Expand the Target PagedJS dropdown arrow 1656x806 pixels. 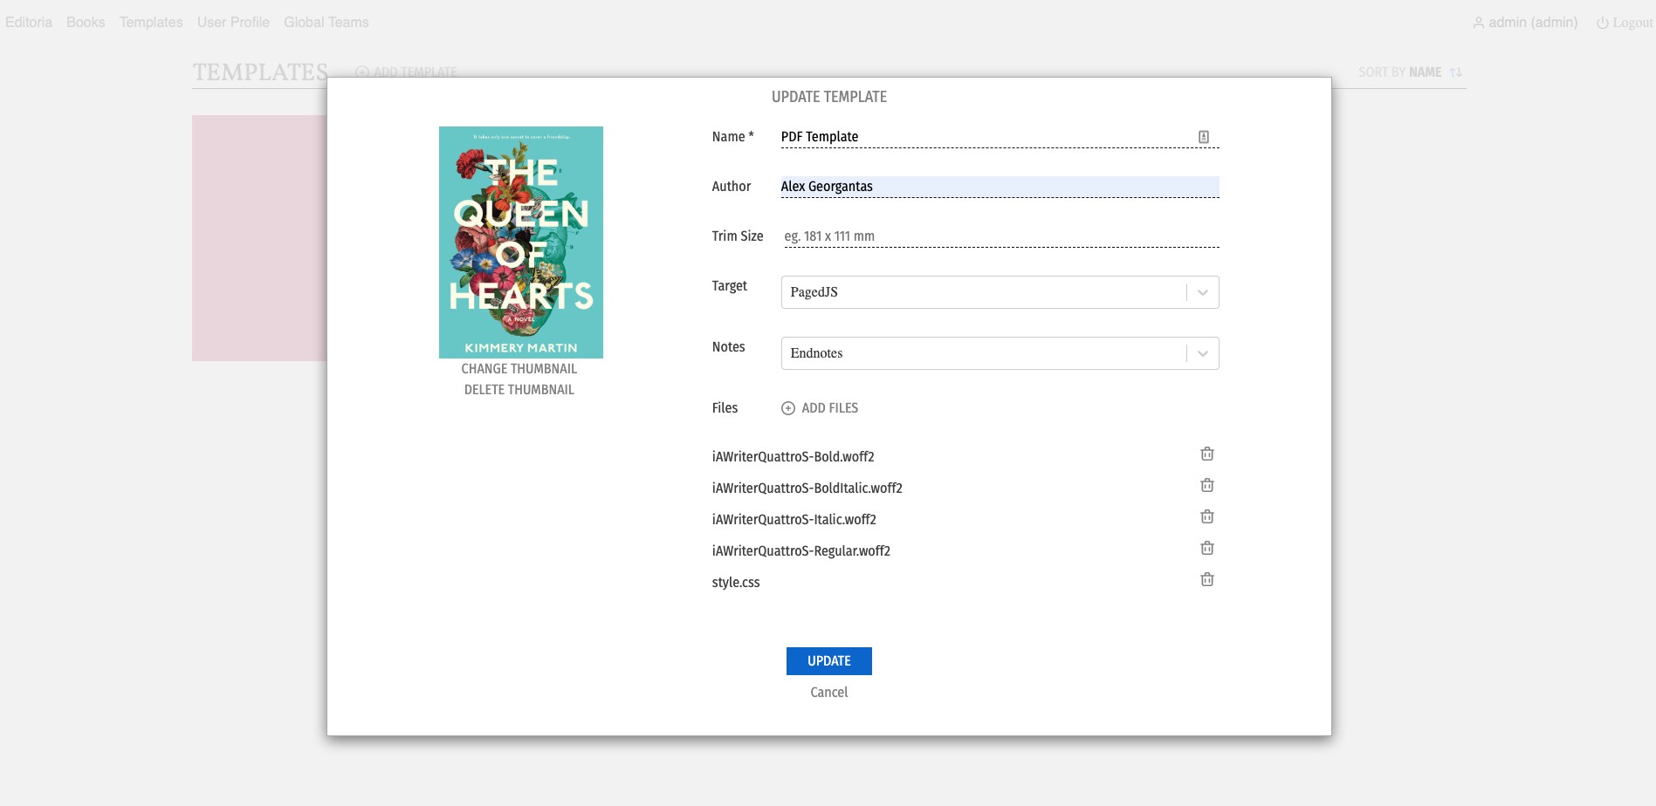pos(1203,292)
